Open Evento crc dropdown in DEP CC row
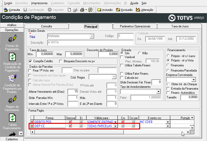The height and width of the screenshot is (141, 207). tap(168, 126)
